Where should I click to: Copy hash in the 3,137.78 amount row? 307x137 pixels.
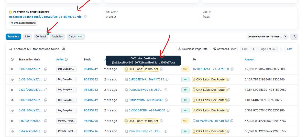click(x=46, y=79)
